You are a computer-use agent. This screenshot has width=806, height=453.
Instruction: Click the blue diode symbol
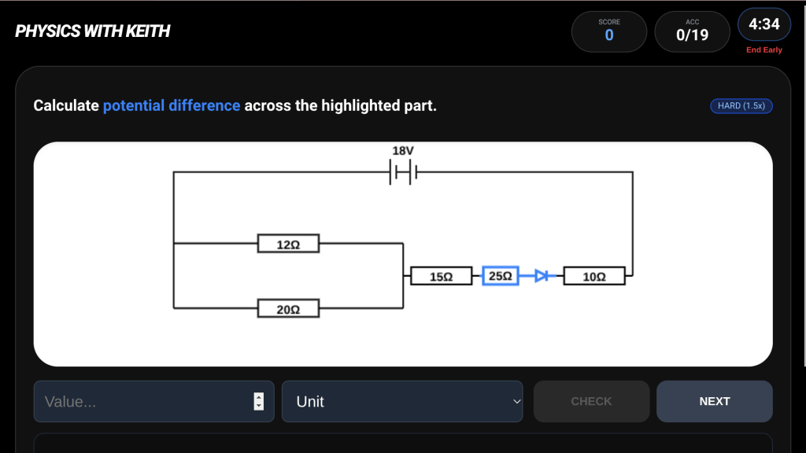tap(542, 276)
